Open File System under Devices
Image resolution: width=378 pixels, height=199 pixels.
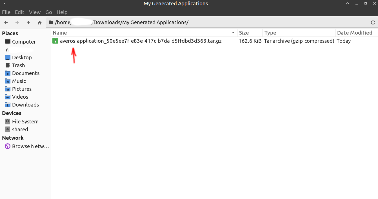click(25, 121)
